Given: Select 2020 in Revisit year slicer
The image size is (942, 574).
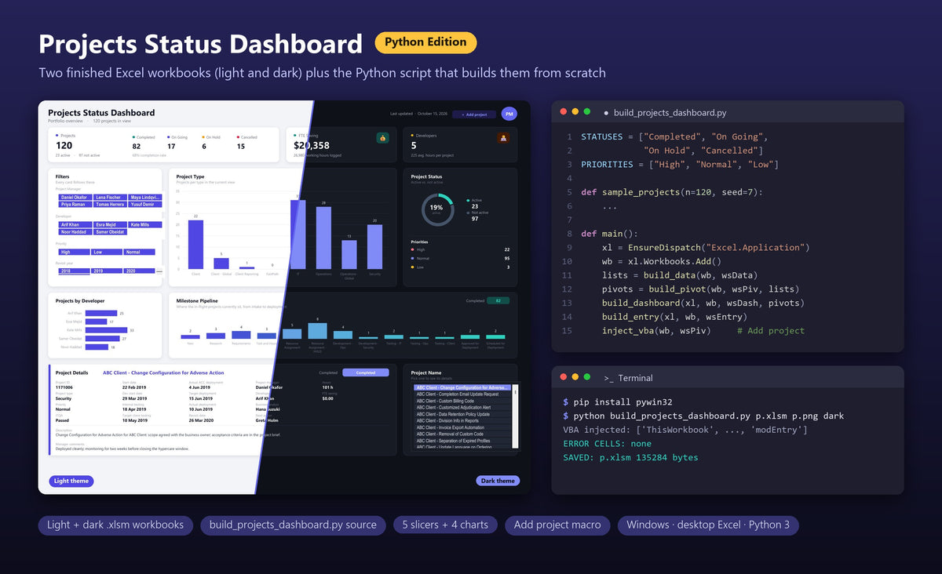Looking at the screenshot, I should pyautogui.click(x=139, y=271).
